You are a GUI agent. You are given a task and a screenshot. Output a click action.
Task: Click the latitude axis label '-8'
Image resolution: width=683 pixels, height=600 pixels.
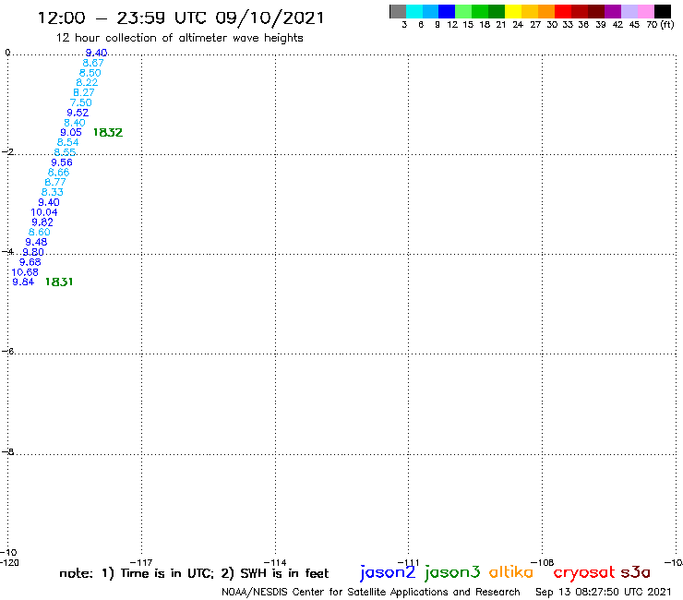tap(7, 452)
